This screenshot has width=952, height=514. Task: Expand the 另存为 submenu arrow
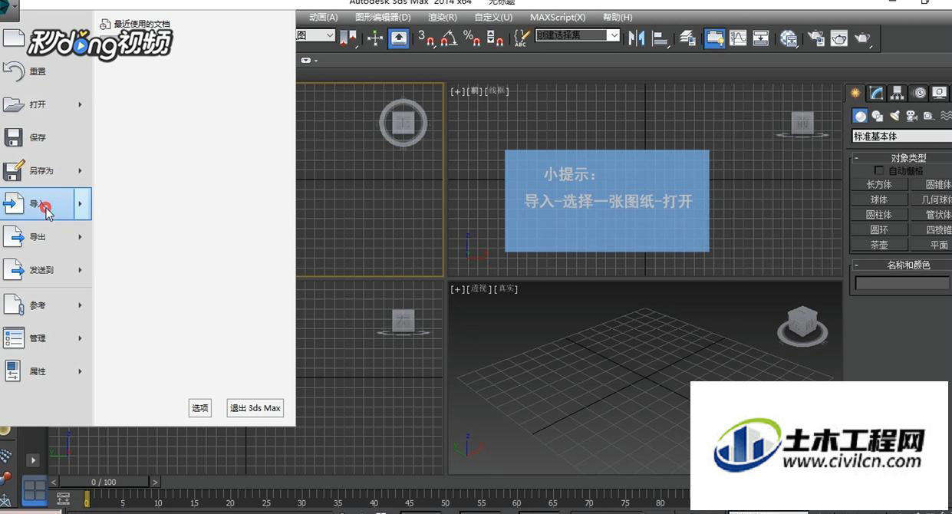click(81, 171)
